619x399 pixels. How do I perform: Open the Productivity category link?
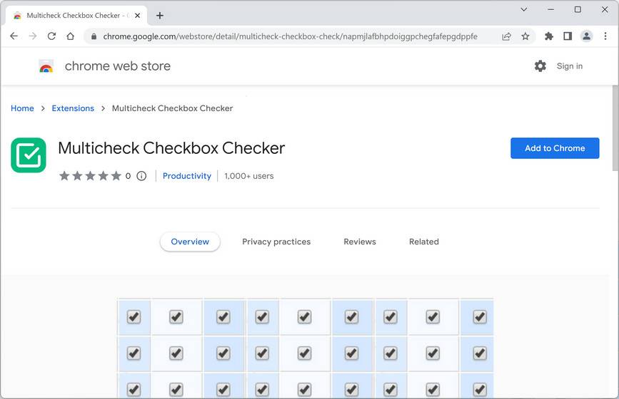(187, 176)
